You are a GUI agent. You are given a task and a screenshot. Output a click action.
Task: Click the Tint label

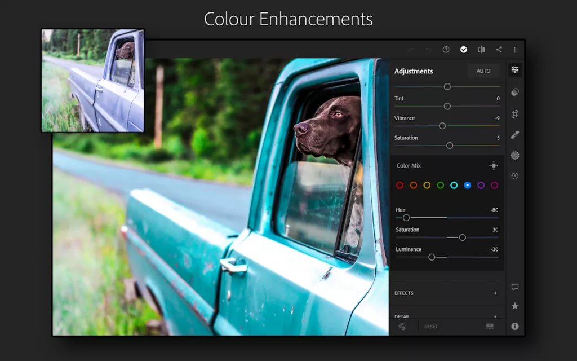(x=399, y=98)
